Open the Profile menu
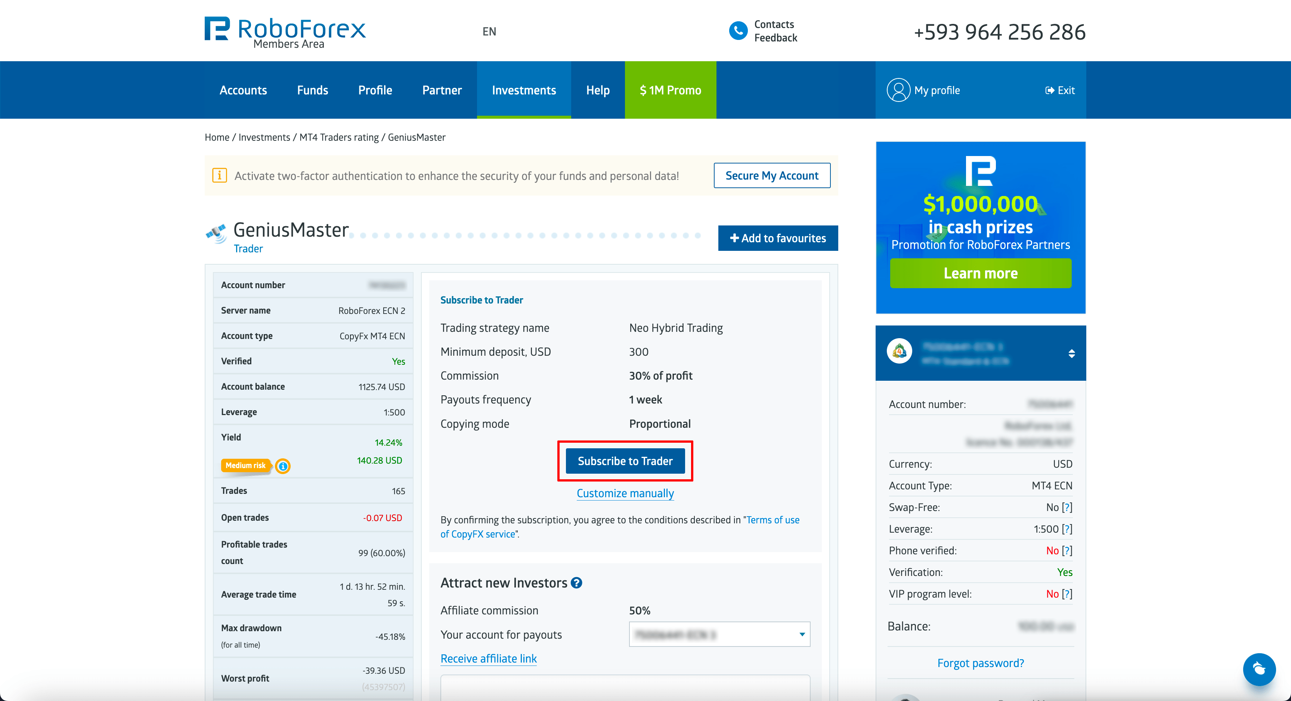 (x=375, y=90)
